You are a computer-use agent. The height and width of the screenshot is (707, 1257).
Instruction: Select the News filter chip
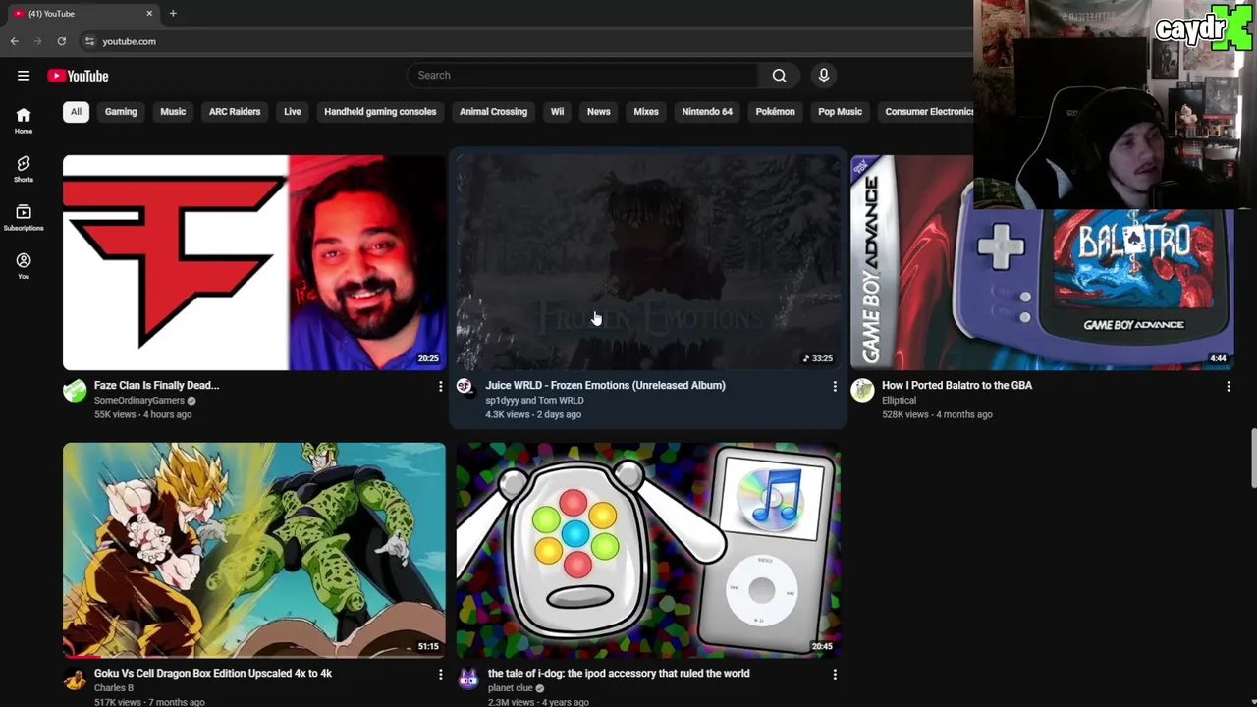(x=599, y=112)
